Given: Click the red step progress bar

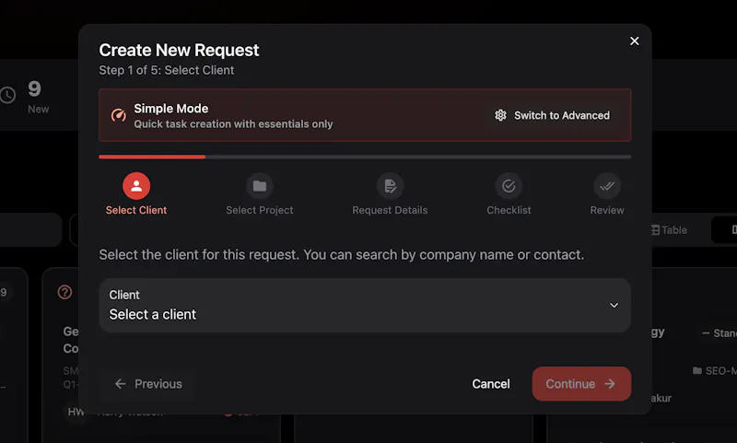Looking at the screenshot, I should tap(152, 157).
